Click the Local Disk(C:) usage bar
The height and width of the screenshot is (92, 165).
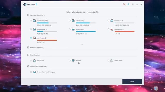(86, 23)
